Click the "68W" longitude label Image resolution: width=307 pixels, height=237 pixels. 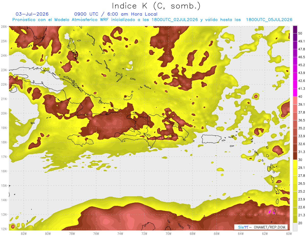click(192, 233)
